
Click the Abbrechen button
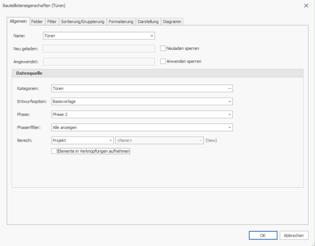(x=294, y=235)
